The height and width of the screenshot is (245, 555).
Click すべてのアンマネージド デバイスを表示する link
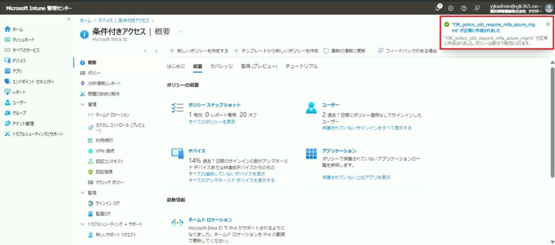231,181
